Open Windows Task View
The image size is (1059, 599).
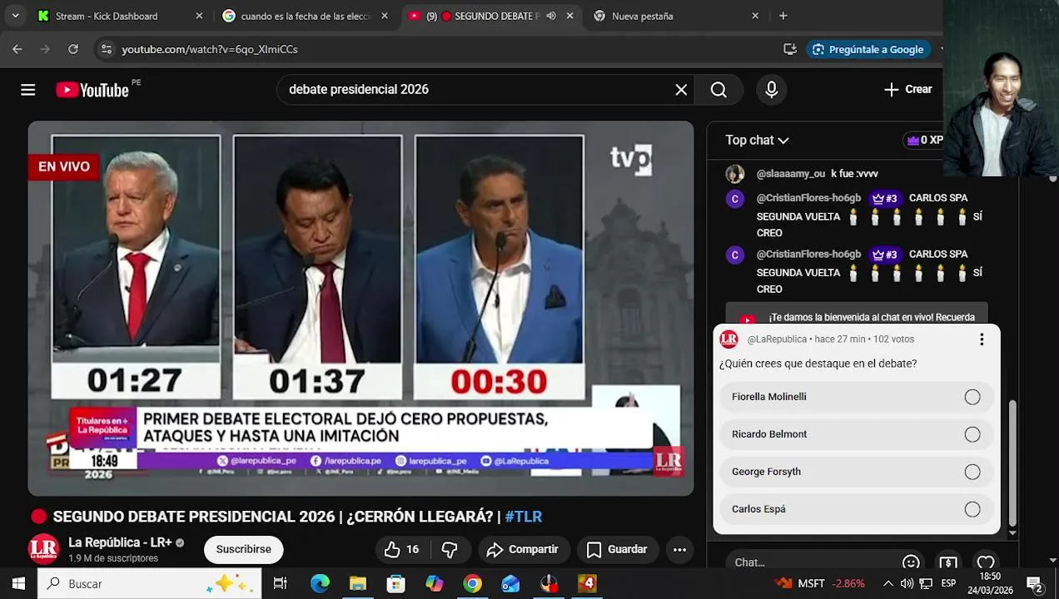point(281,584)
